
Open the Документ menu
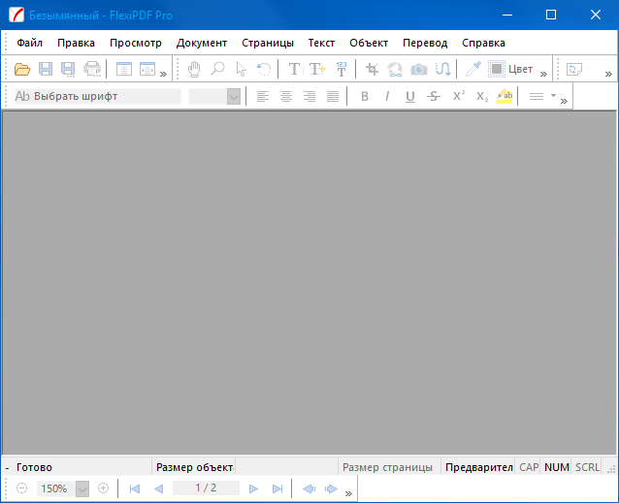202,43
